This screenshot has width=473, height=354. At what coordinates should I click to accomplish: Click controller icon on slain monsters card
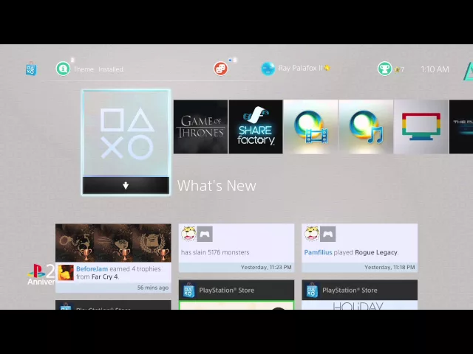point(205,234)
